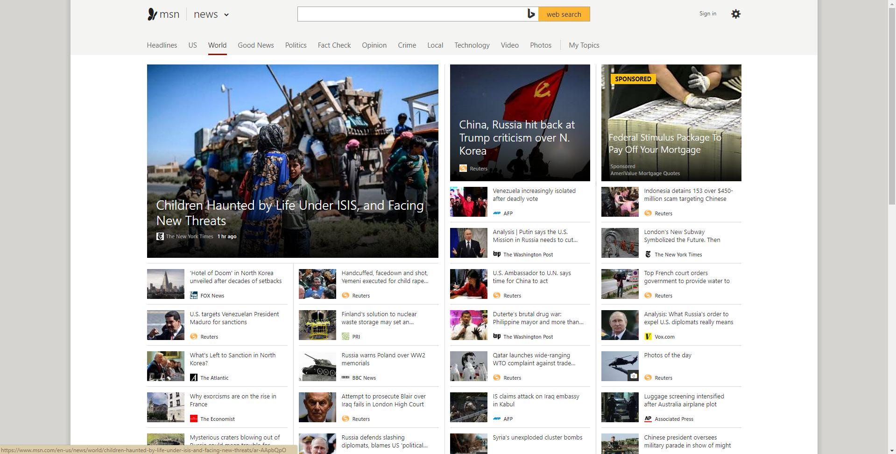Open My Topics tab
Screen dimensions: 896x454
[x=584, y=45]
